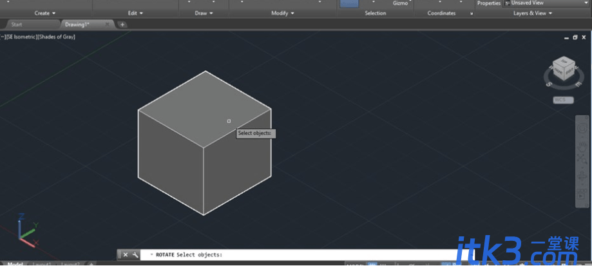Expand recent commands arrow in command line
The image size is (592, 266).
point(152,255)
